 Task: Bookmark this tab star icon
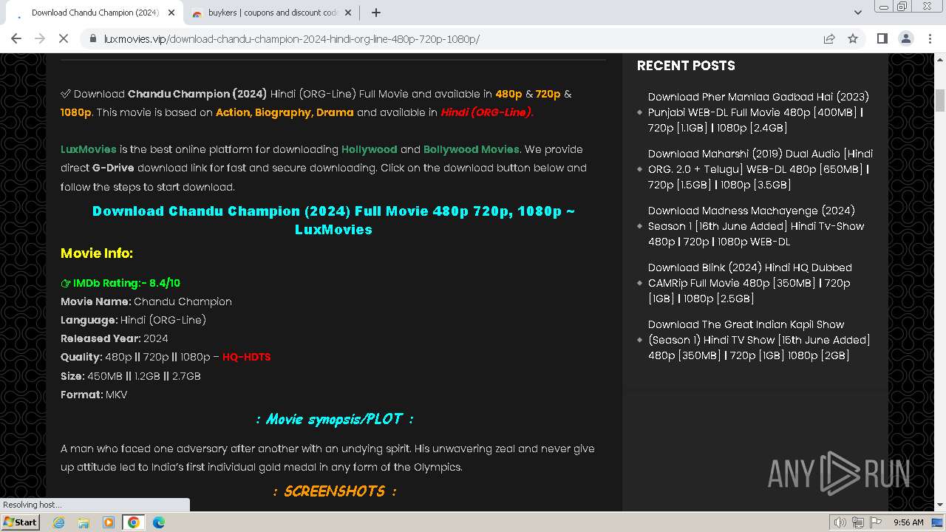[x=853, y=38]
